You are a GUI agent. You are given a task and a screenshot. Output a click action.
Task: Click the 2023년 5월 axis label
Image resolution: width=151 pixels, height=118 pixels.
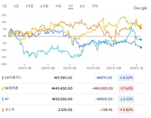click(48, 68)
